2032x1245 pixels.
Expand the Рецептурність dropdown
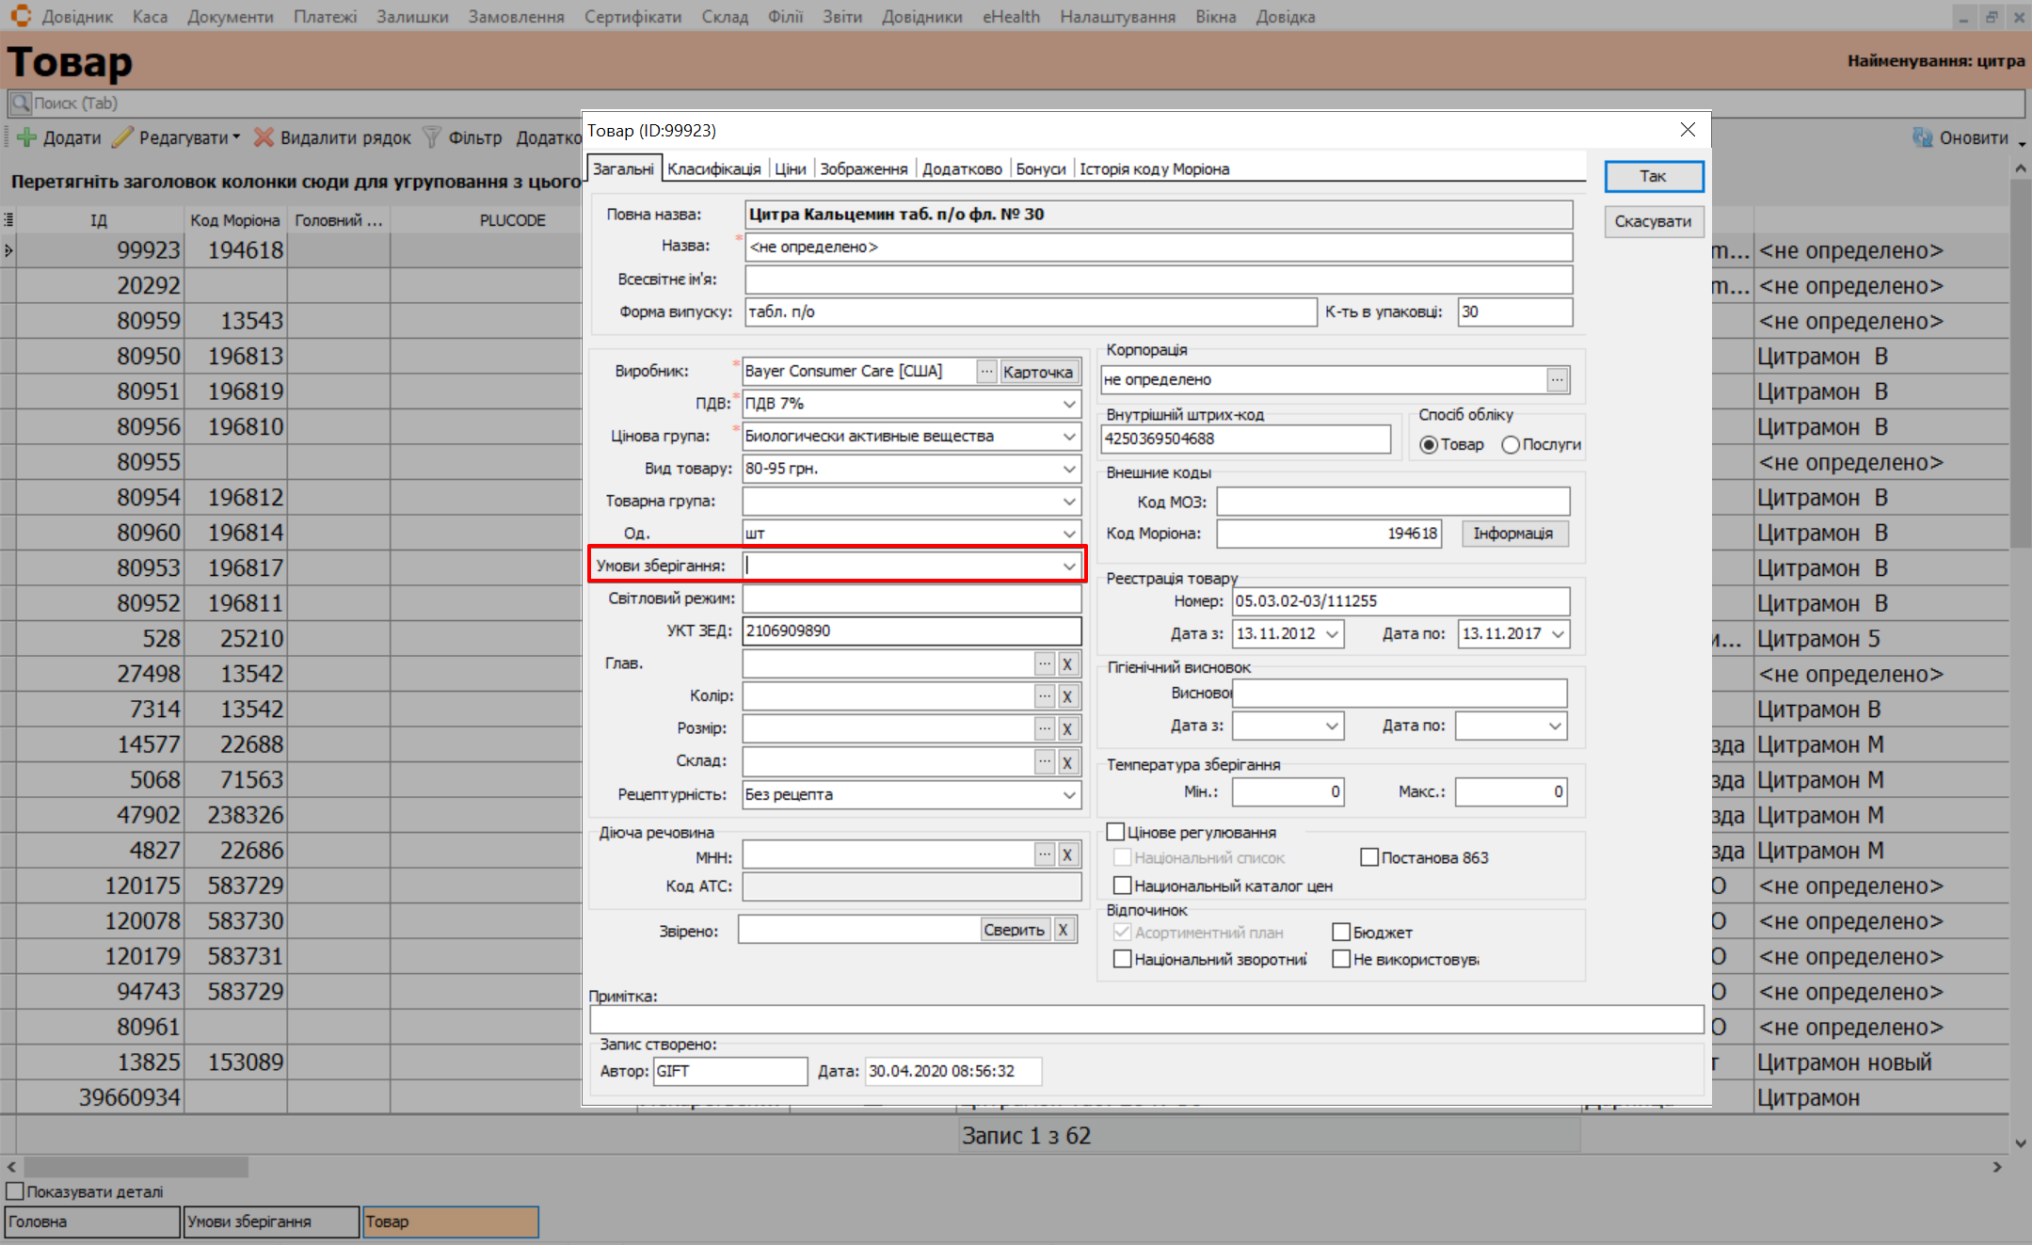pyautogui.click(x=1069, y=794)
